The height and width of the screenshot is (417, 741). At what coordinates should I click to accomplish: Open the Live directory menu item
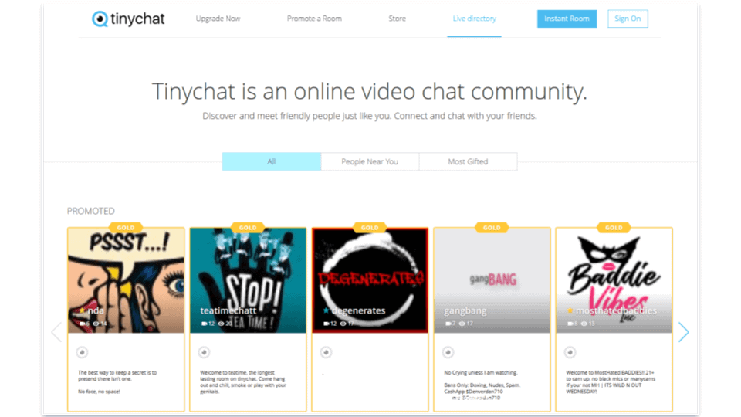click(x=474, y=19)
